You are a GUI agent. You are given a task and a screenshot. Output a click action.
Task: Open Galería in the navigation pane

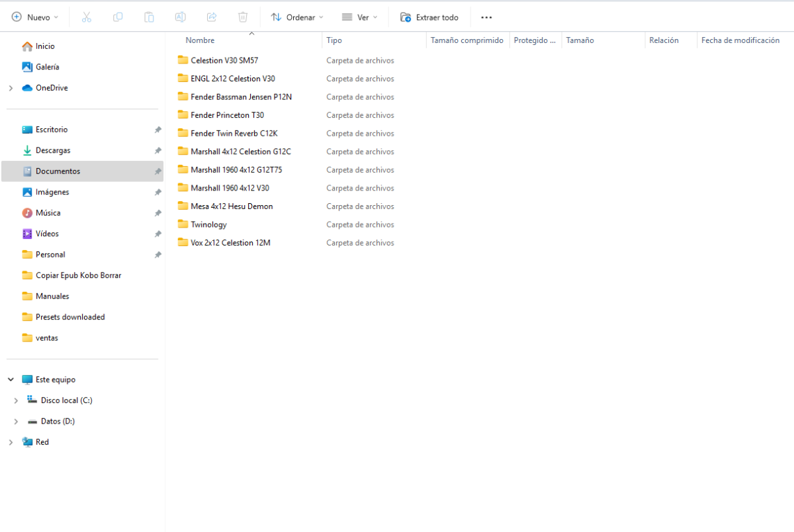(47, 67)
